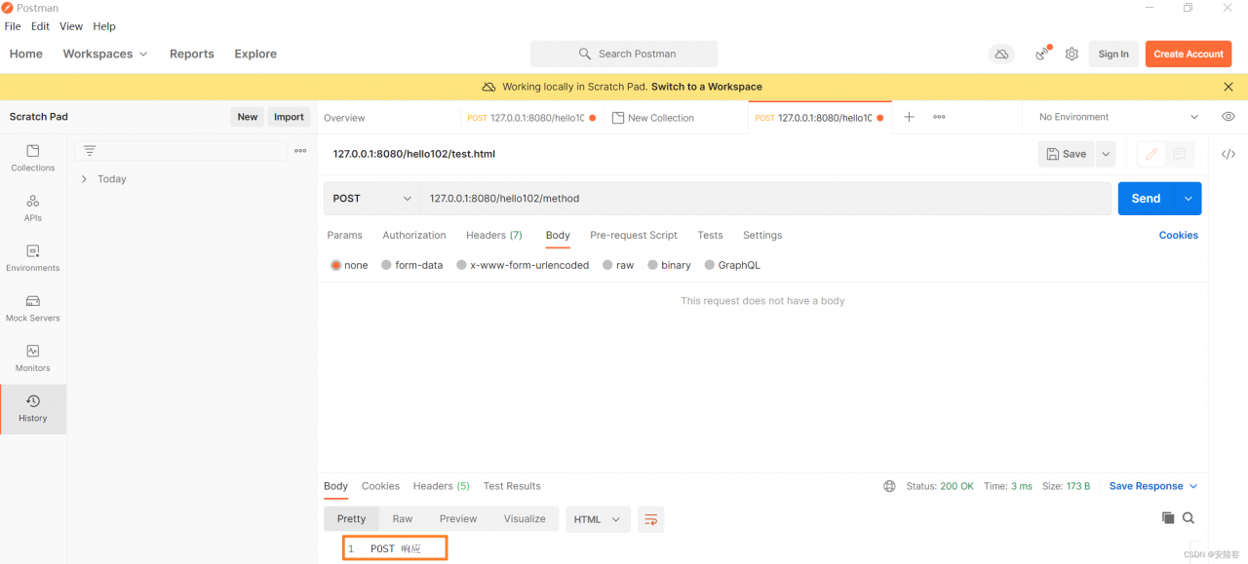The width and height of the screenshot is (1248, 564).
Task: Go to the Monitors sidebar panel
Action: pos(33,357)
